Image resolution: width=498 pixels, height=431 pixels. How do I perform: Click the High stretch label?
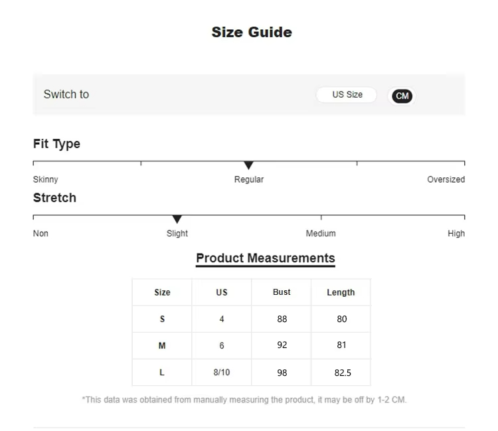coord(456,234)
